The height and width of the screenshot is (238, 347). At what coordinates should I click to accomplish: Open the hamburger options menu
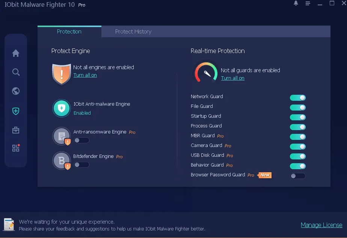[x=308, y=3]
